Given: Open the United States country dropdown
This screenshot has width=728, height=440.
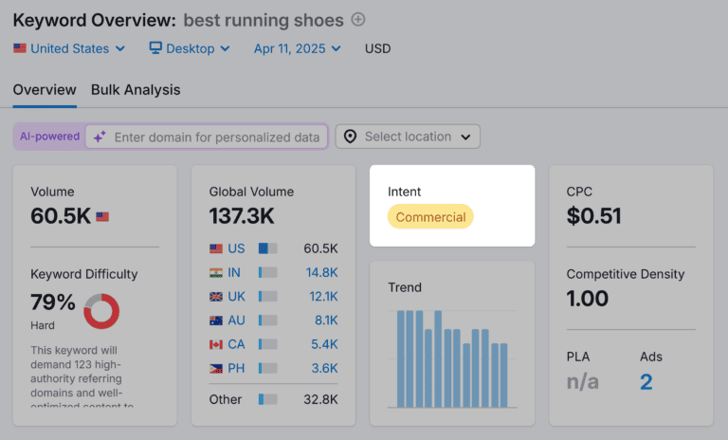Looking at the screenshot, I should coord(69,48).
